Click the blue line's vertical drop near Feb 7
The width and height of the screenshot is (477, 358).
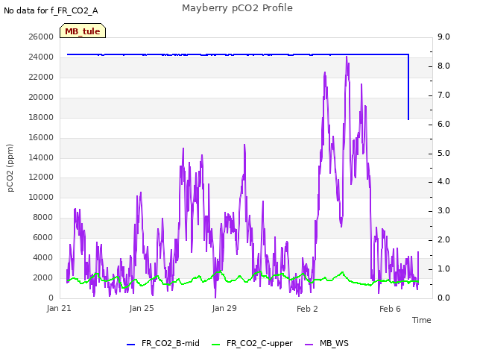408,87
